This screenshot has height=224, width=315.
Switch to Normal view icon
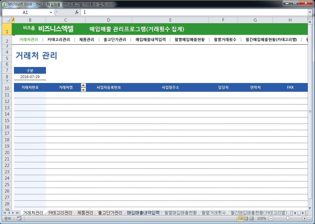pyautogui.click(x=241, y=218)
